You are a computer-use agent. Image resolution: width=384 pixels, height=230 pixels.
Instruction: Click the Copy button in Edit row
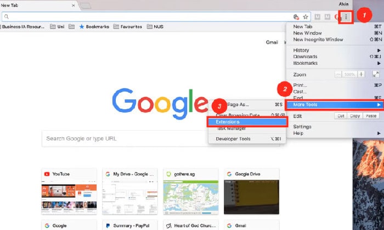355,116
